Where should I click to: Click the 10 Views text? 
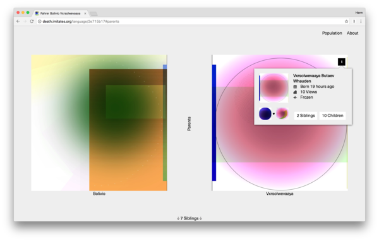308,92
